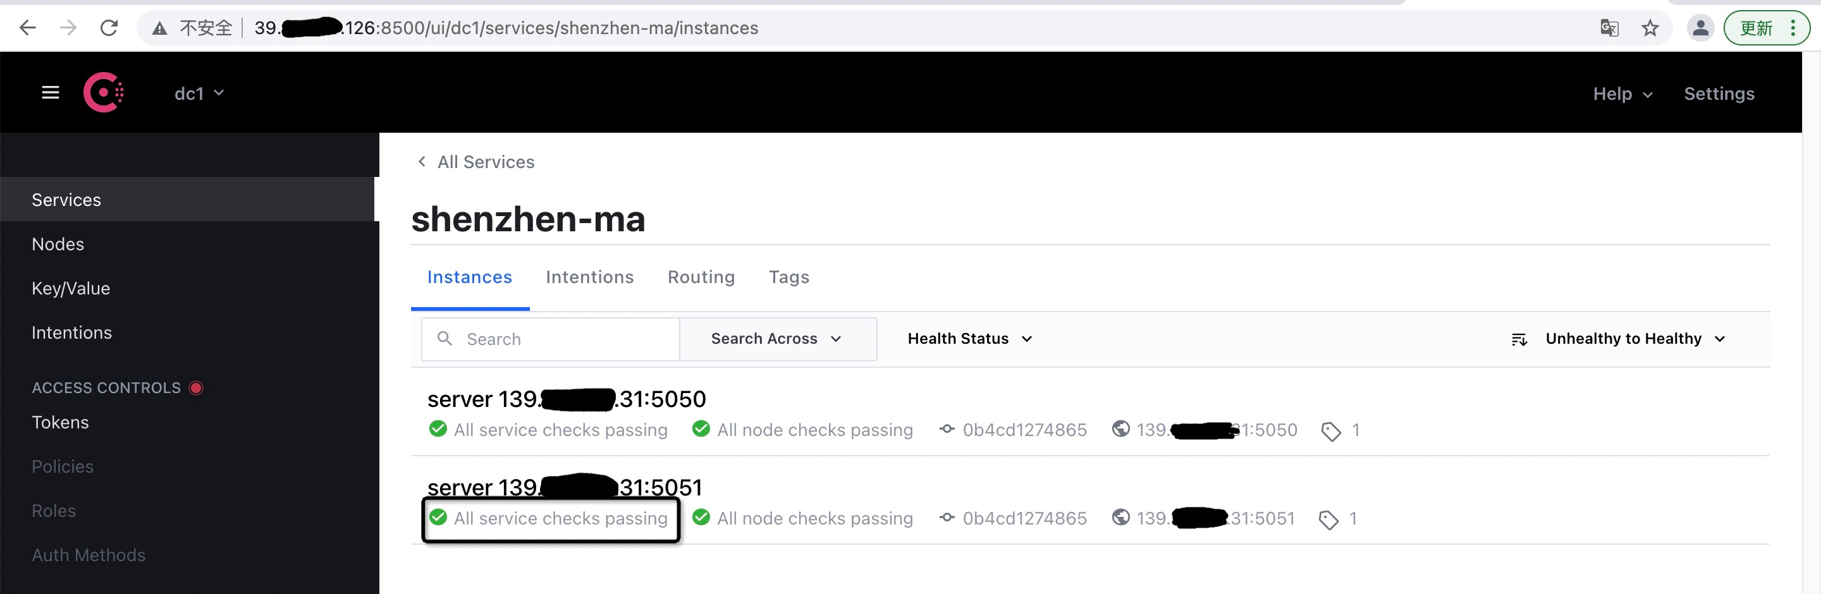This screenshot has height=594, width=1821.
Task: Click tag icon for server port 5050
Action: [x=1331, y=432]
